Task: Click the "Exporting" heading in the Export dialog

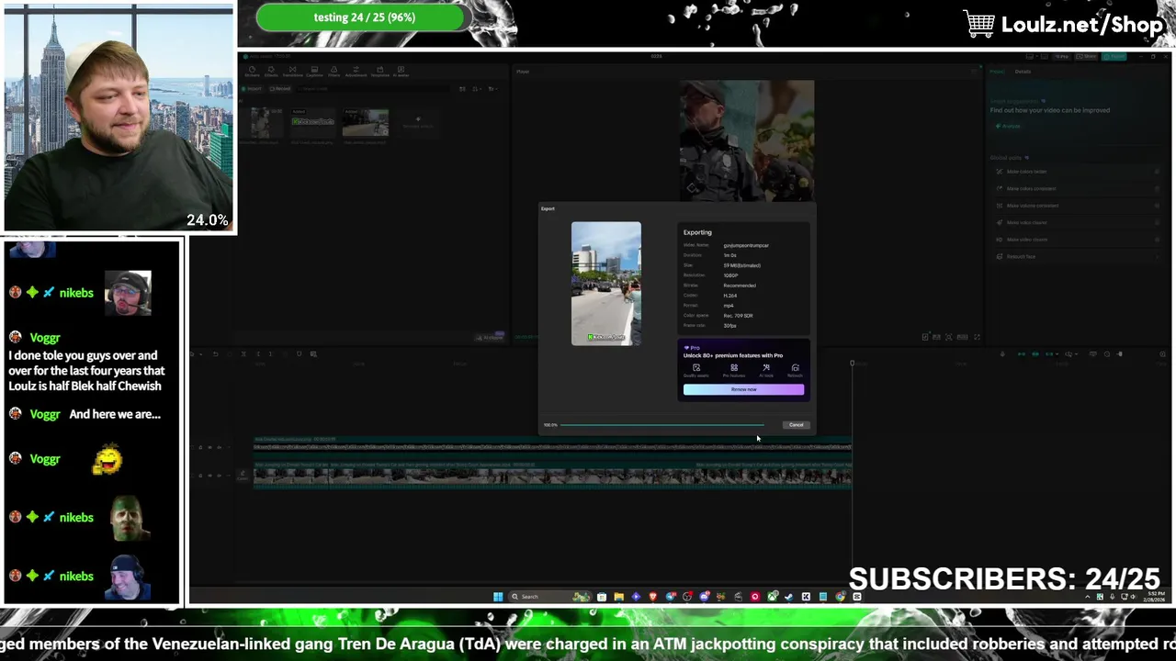Action: coord(697,232)
